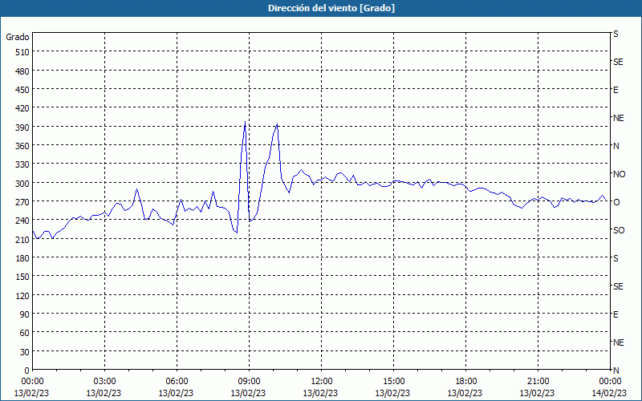The height and width of the screenshot is (401, 642).
Task: Click the 0 degree axis label
Action: pyautogui.click(x=27, y=371)
